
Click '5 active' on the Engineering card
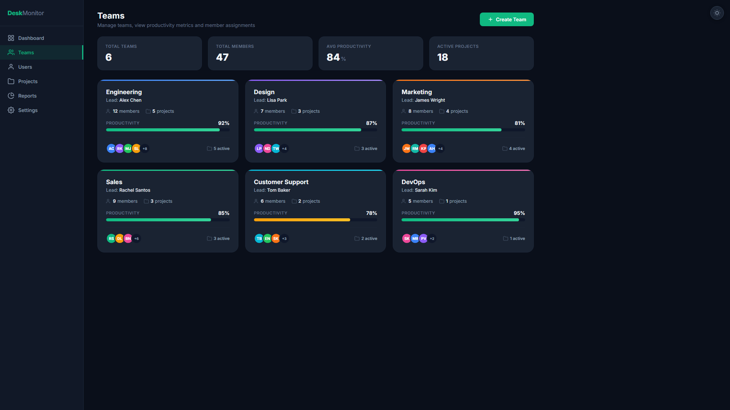pos(218,148)
